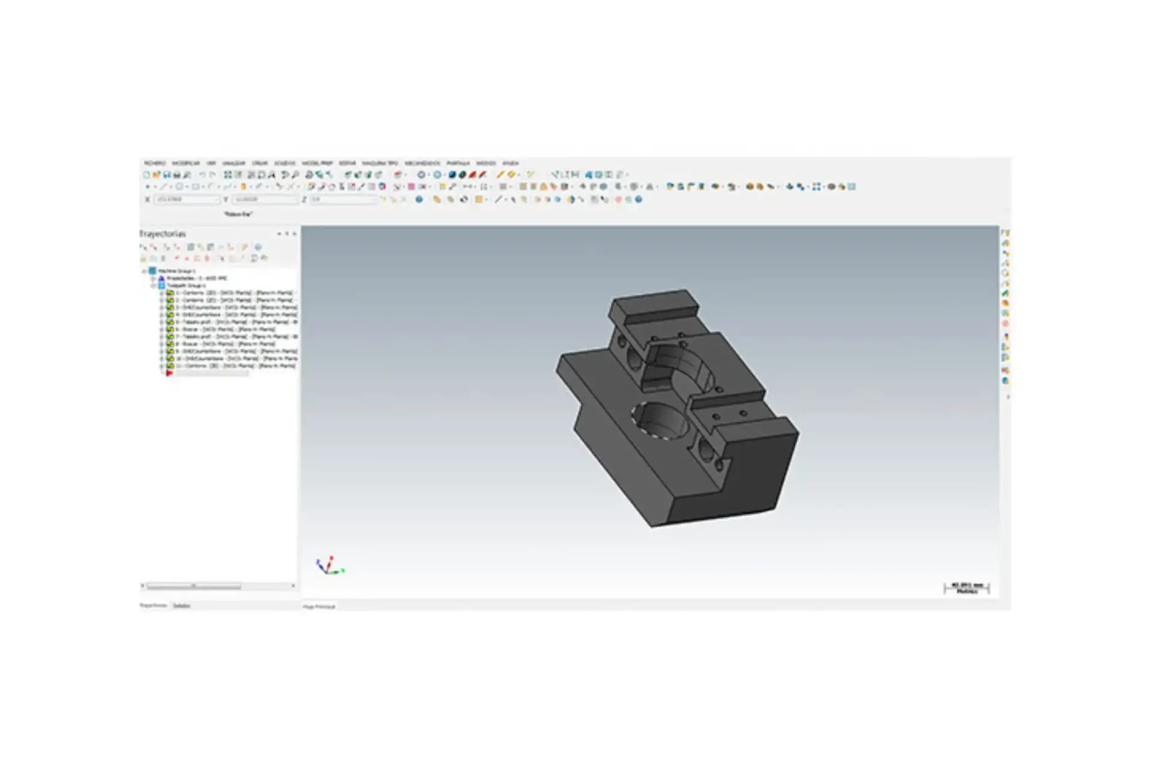Image resolution: width=1152 pixels, height=768 pixels.
Task: Switch to the Solidos bottom tab
Action: [182, 606]
